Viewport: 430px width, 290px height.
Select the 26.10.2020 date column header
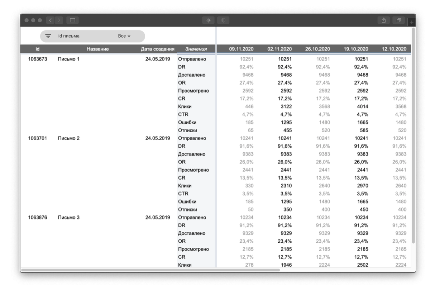point(317,49)
